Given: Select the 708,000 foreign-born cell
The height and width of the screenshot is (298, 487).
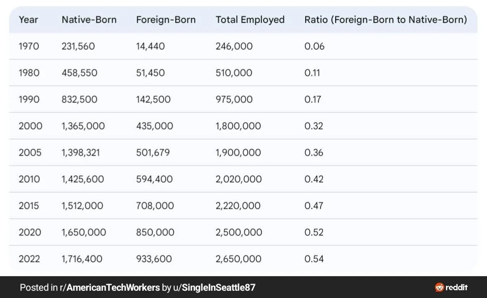Looking at the screenshot, I should pos(155,206).
